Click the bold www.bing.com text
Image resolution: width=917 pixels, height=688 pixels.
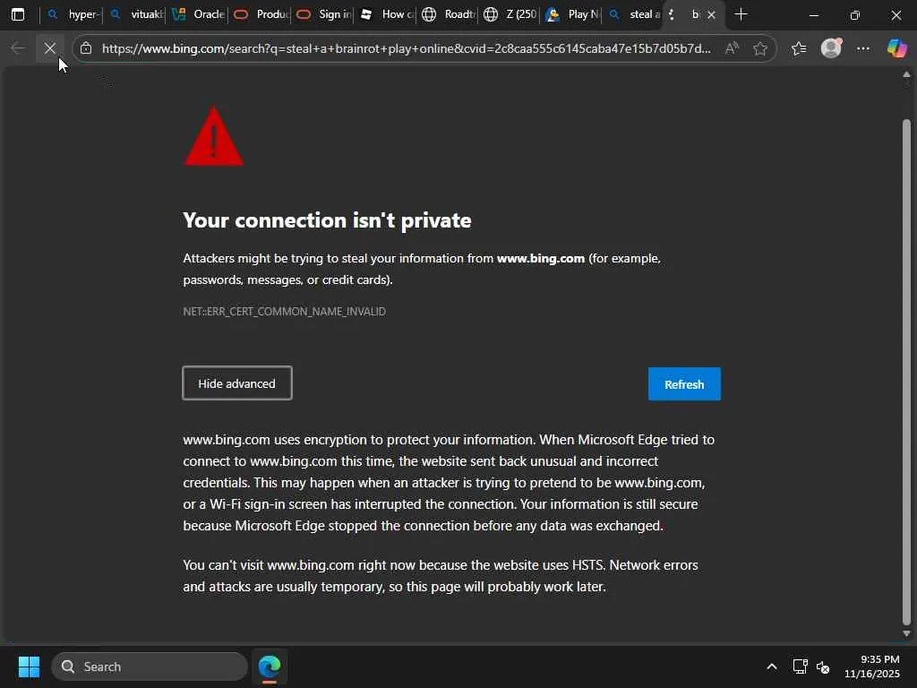coord(540,258)
